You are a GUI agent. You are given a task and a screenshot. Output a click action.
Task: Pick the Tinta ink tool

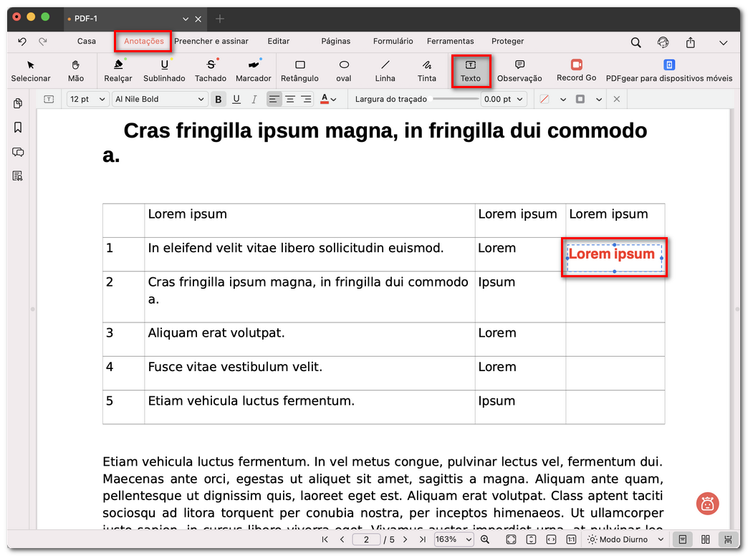[426, 70]
